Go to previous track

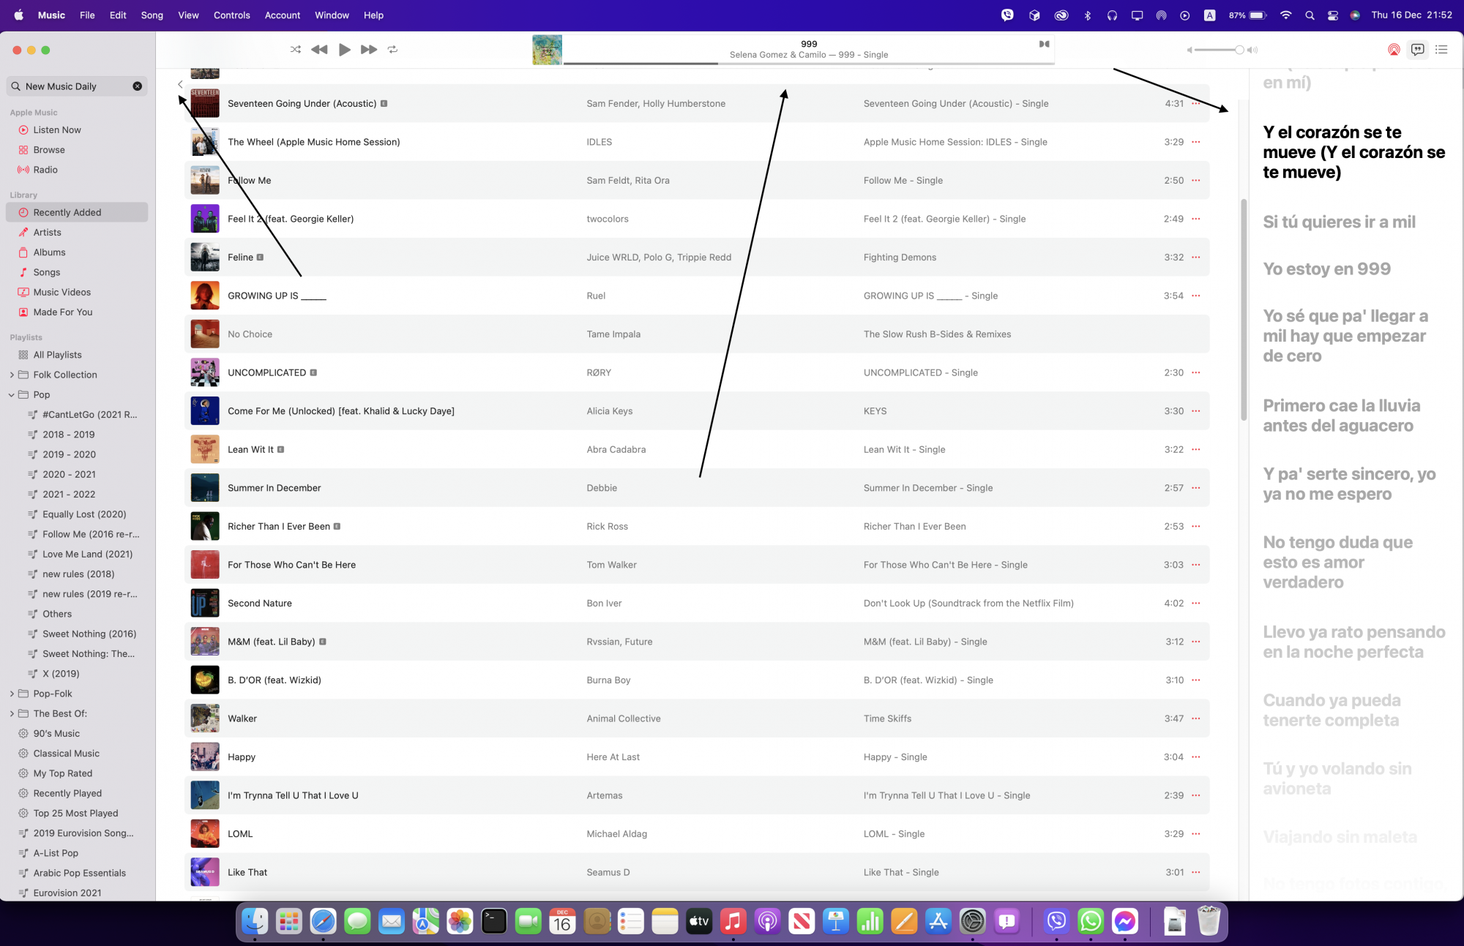[x=319, y=50]
